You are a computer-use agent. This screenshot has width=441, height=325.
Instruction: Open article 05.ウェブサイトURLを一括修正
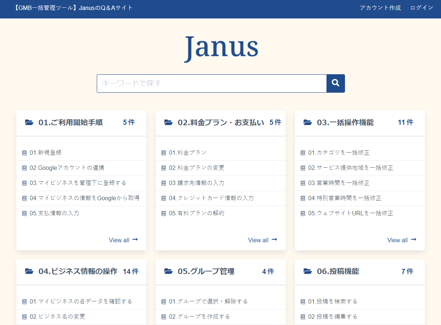pos(351,213)
